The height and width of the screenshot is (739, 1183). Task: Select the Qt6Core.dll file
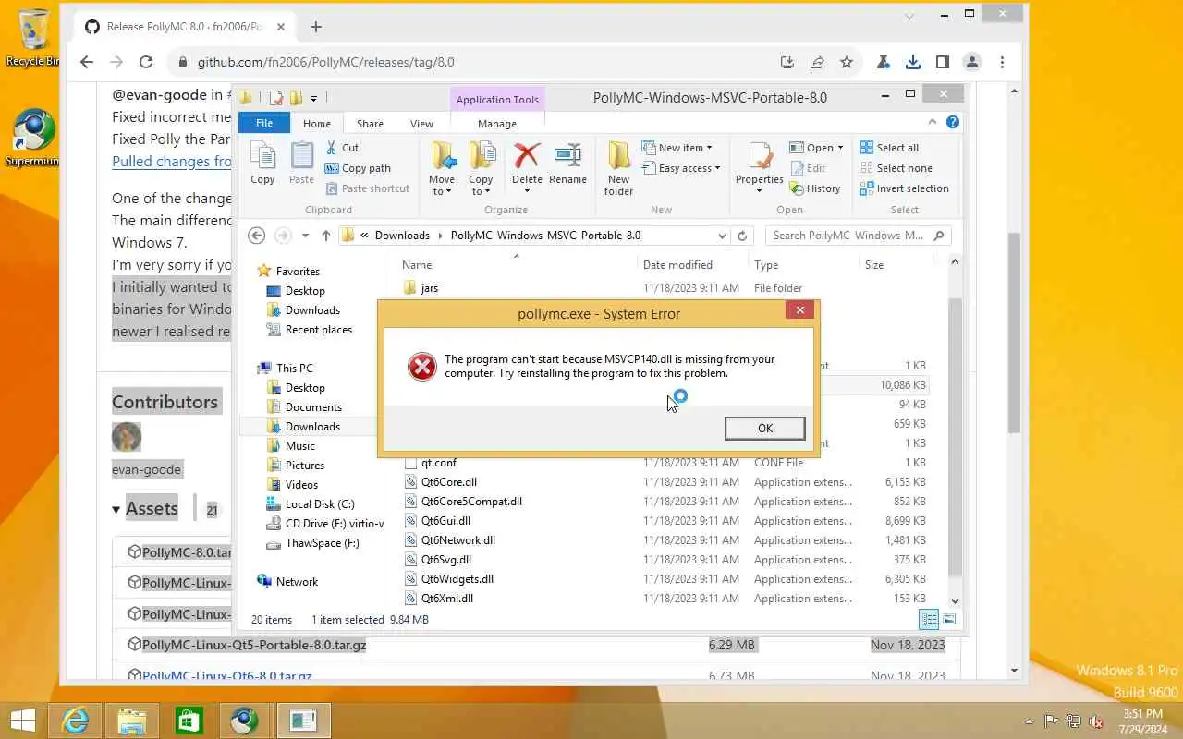pos(449,482)
